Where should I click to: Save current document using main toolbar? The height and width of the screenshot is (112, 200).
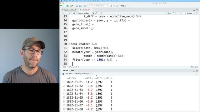[x=77, y=6]
